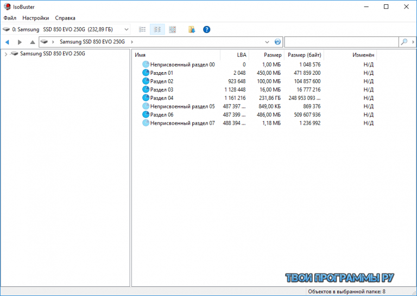Viewport: 417px width, 296px height.
Task: Go back with the blue left arrow
Action: [7, 42]
